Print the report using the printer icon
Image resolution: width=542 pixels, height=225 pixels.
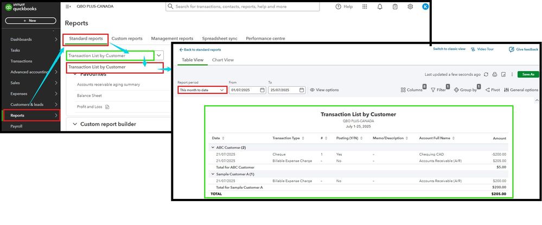click(495, 74)
